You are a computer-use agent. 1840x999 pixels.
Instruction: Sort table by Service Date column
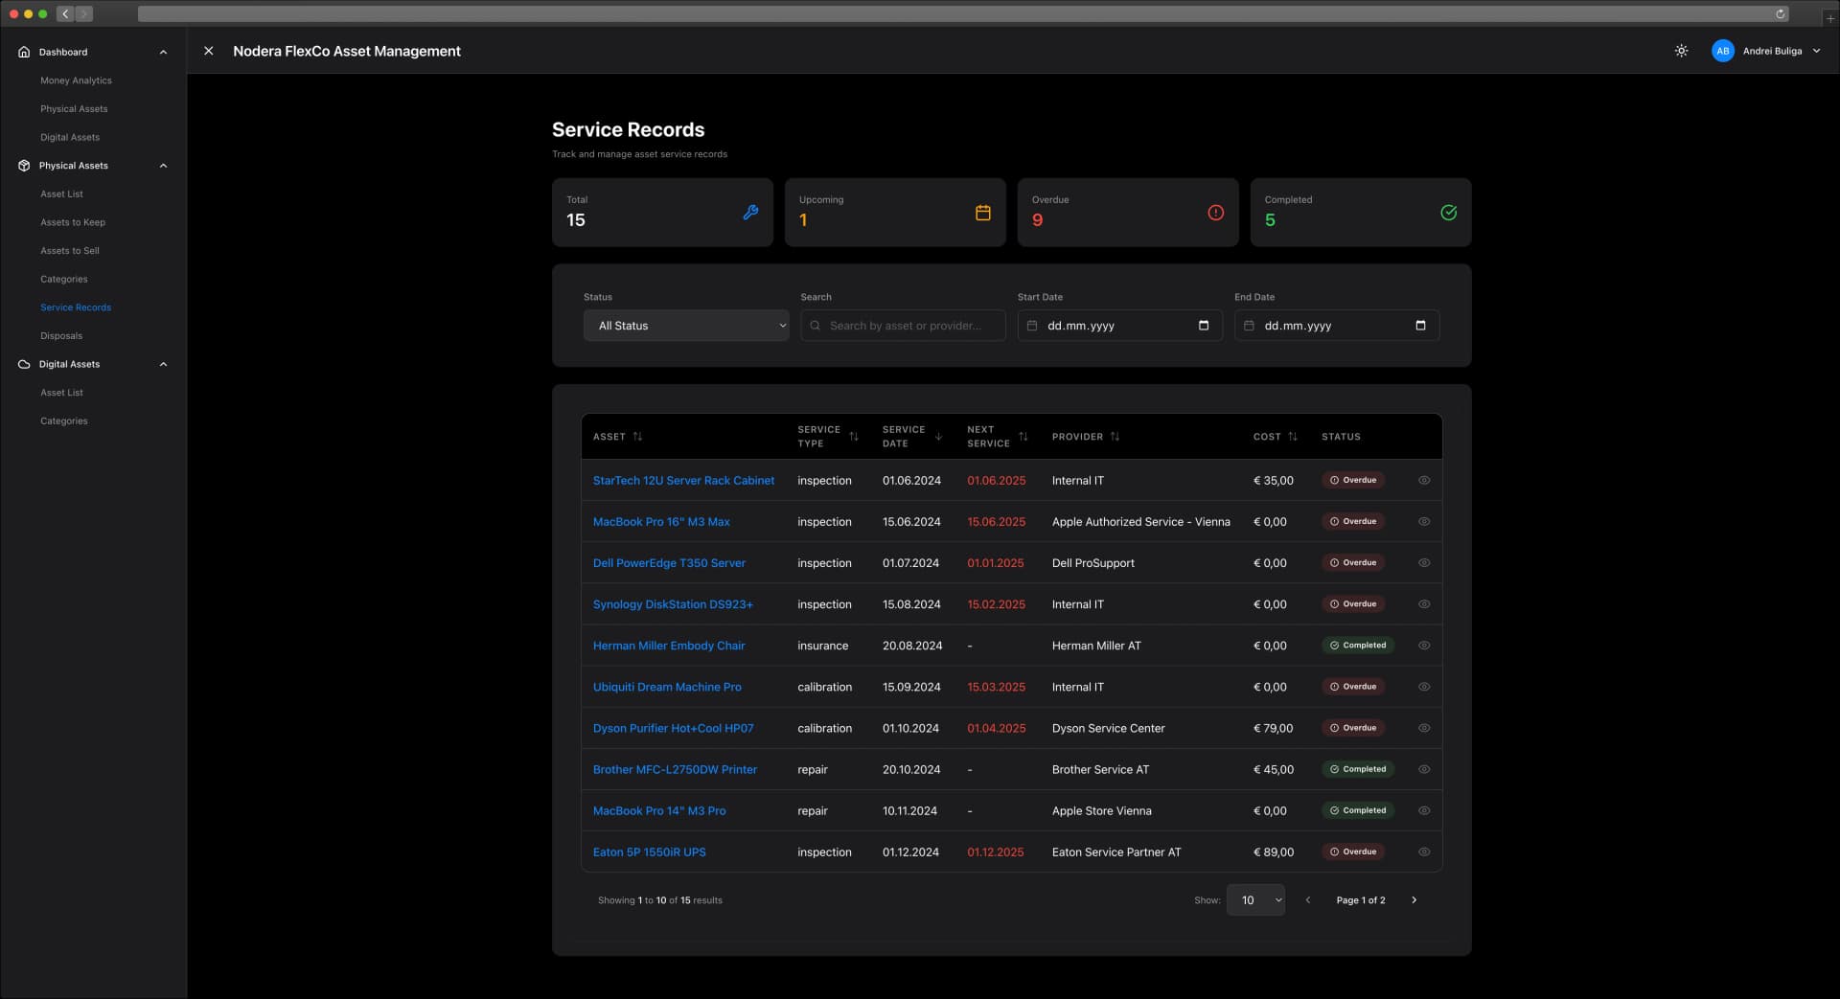point(938,437)
